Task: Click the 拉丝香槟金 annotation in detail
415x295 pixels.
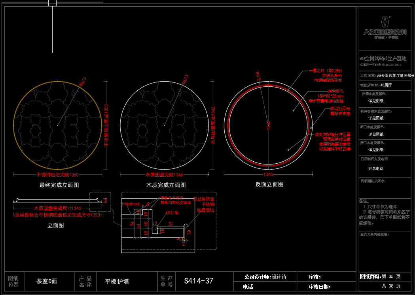Action: (204, 199)
